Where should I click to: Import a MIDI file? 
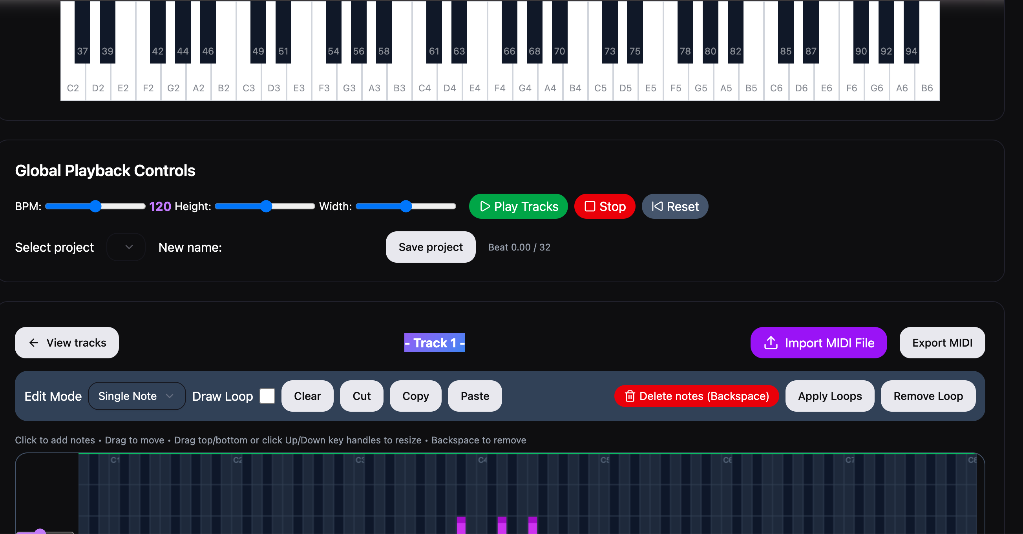pos(818,343)
